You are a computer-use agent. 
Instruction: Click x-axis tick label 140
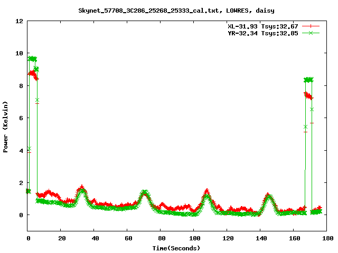tap(261, 238)
